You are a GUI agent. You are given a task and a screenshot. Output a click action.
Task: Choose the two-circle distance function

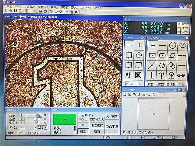tap(181, 75)
